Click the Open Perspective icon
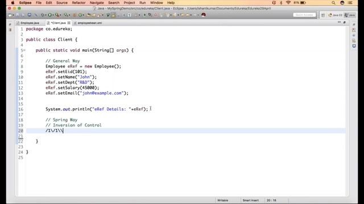 (x=323, y=15)
